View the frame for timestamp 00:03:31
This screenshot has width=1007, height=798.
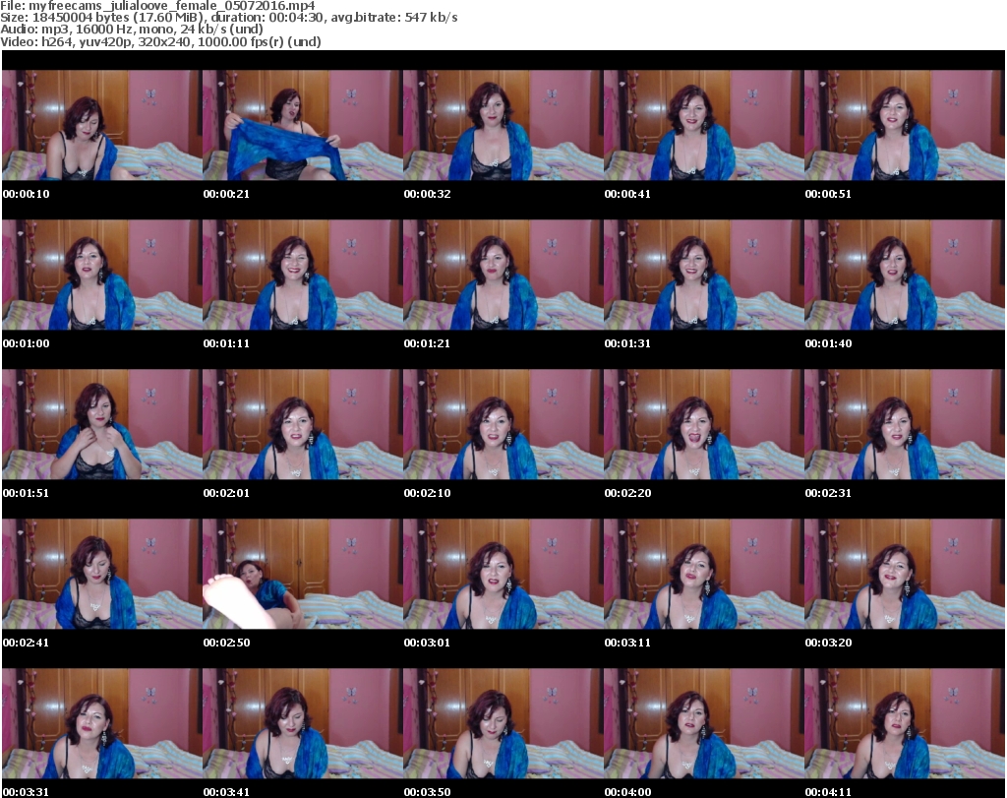coord(101,723)
